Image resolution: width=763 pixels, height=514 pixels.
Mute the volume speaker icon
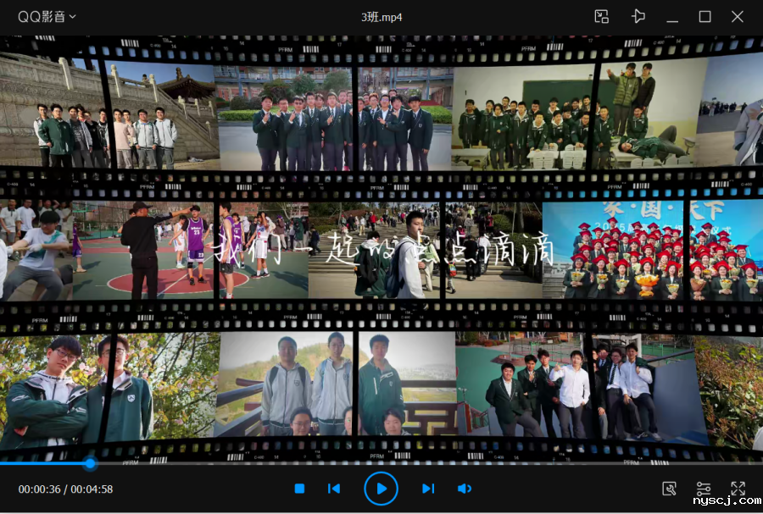coord(465,489)
